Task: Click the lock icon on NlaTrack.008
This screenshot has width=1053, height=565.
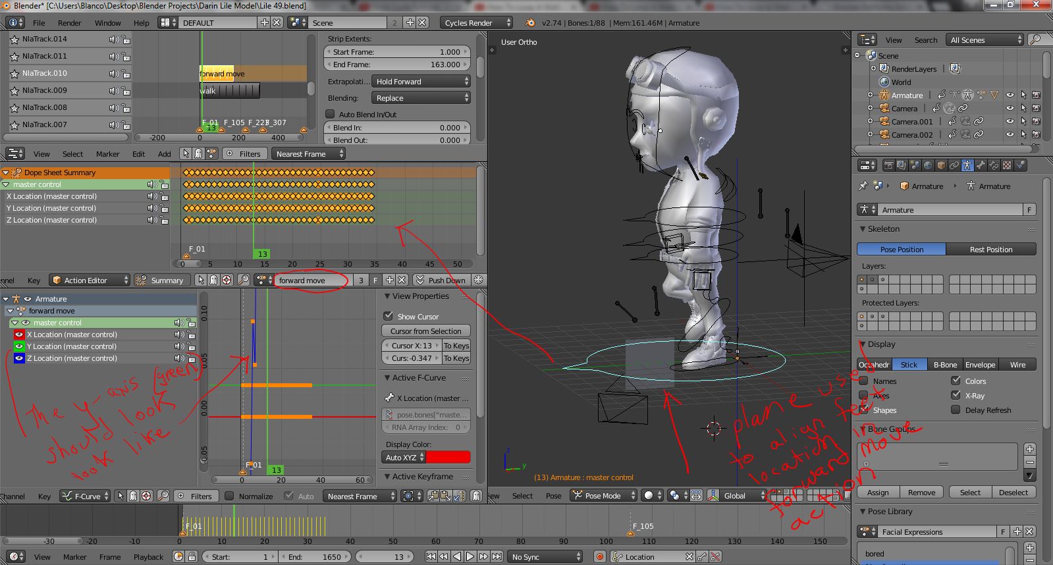Action: pyautogui.click(x=125, y=108)
